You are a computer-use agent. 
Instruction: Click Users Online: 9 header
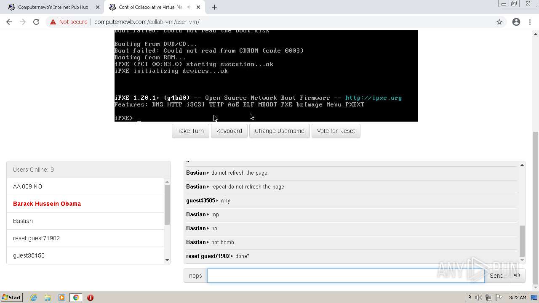pos(88,170)
